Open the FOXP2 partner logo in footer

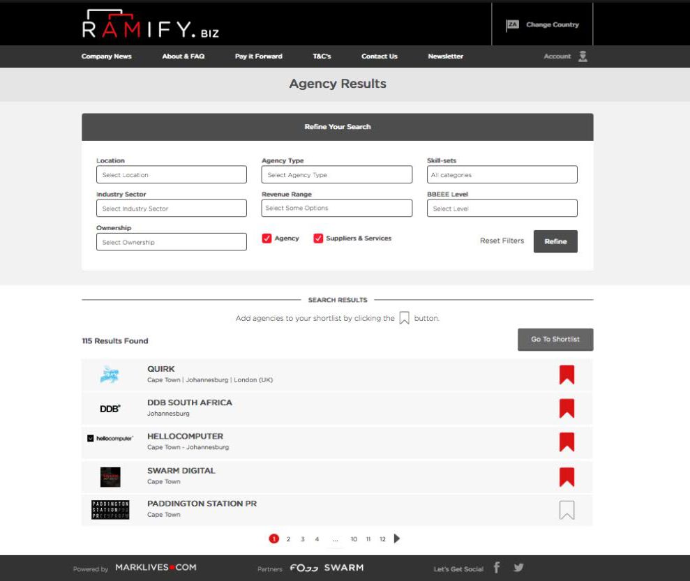[304, 568]
